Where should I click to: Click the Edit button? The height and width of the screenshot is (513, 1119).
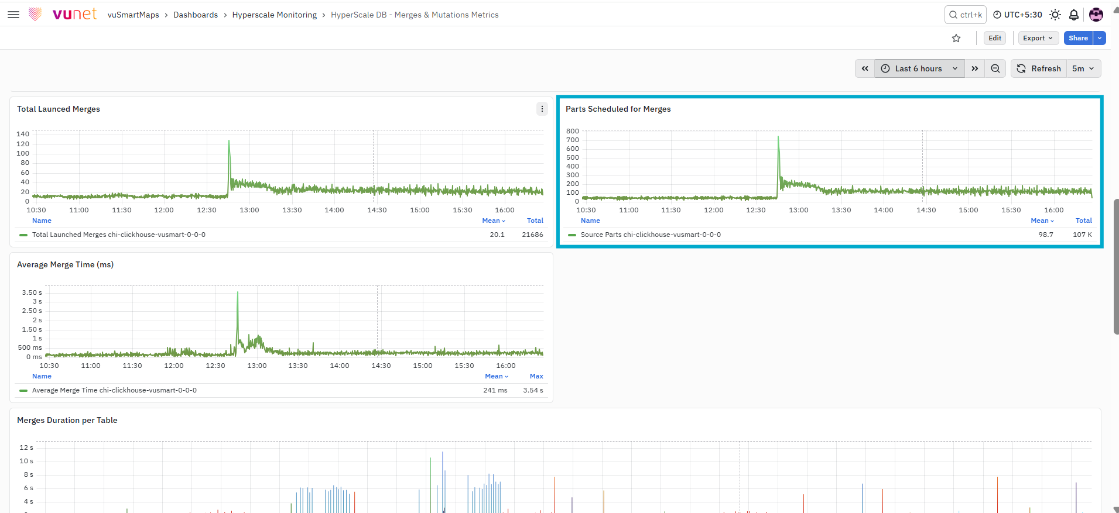pyautogui.click(x=995, y=38)
